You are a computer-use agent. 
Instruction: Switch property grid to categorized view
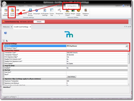coord(4,41)
